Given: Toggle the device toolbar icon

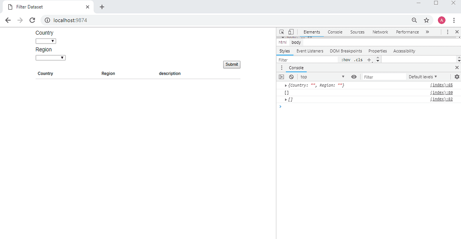Looking at the screenshot, I should pos(291,32).
